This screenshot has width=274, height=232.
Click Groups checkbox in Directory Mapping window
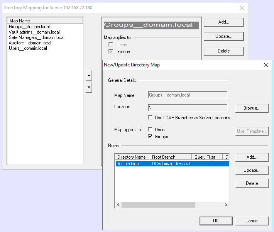pyautogui.click(x=111, y=52)
